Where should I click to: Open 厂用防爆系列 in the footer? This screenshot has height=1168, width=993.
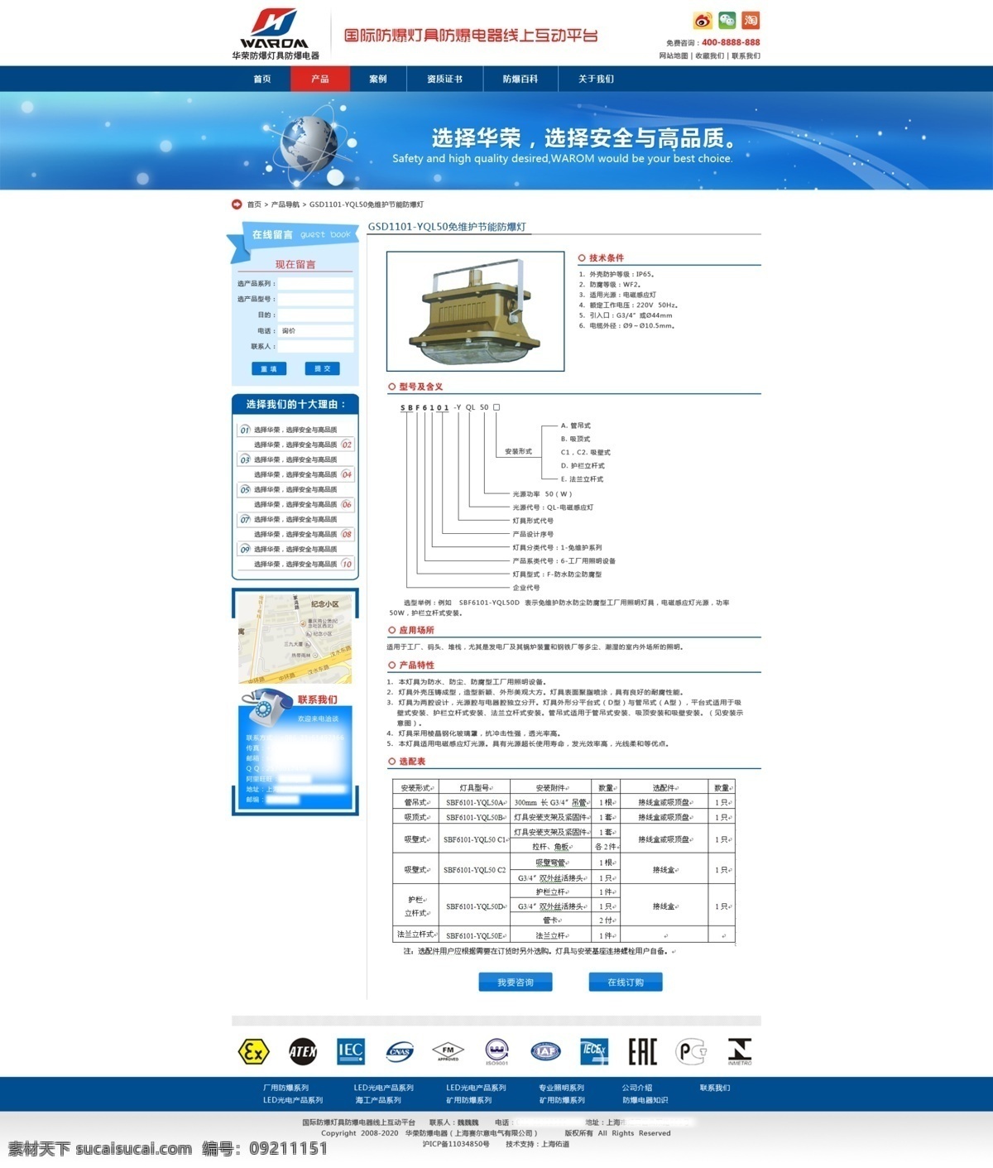[285, 1088]
